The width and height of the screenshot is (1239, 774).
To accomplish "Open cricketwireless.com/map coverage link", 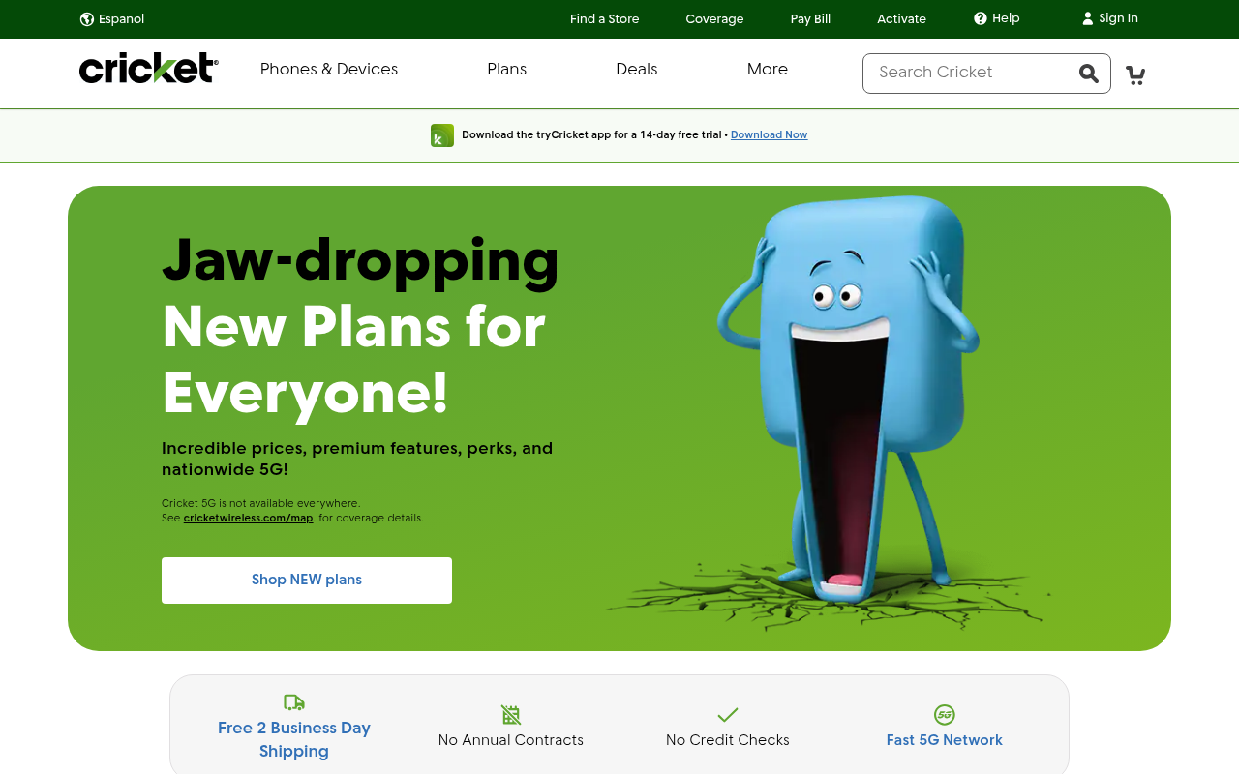I will tap(249, 519).
